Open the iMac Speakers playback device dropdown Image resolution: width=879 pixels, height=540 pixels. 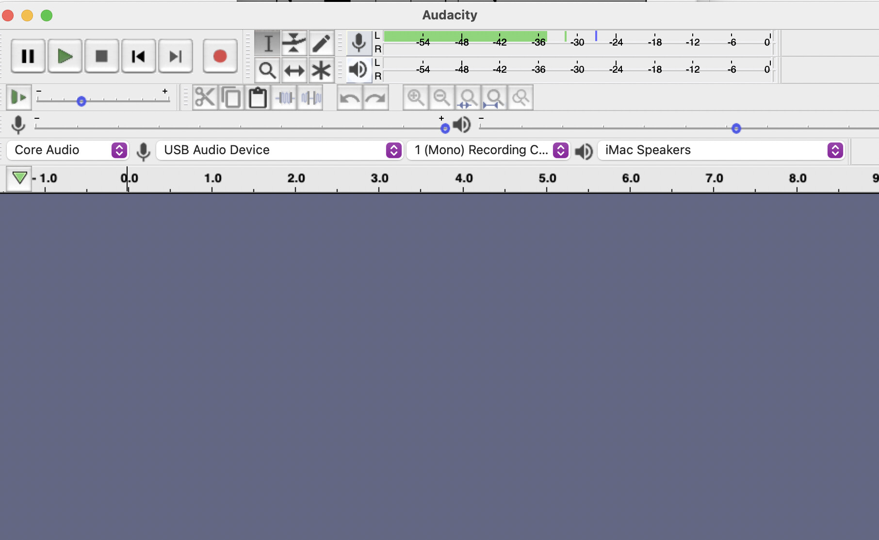pos(721,150)
